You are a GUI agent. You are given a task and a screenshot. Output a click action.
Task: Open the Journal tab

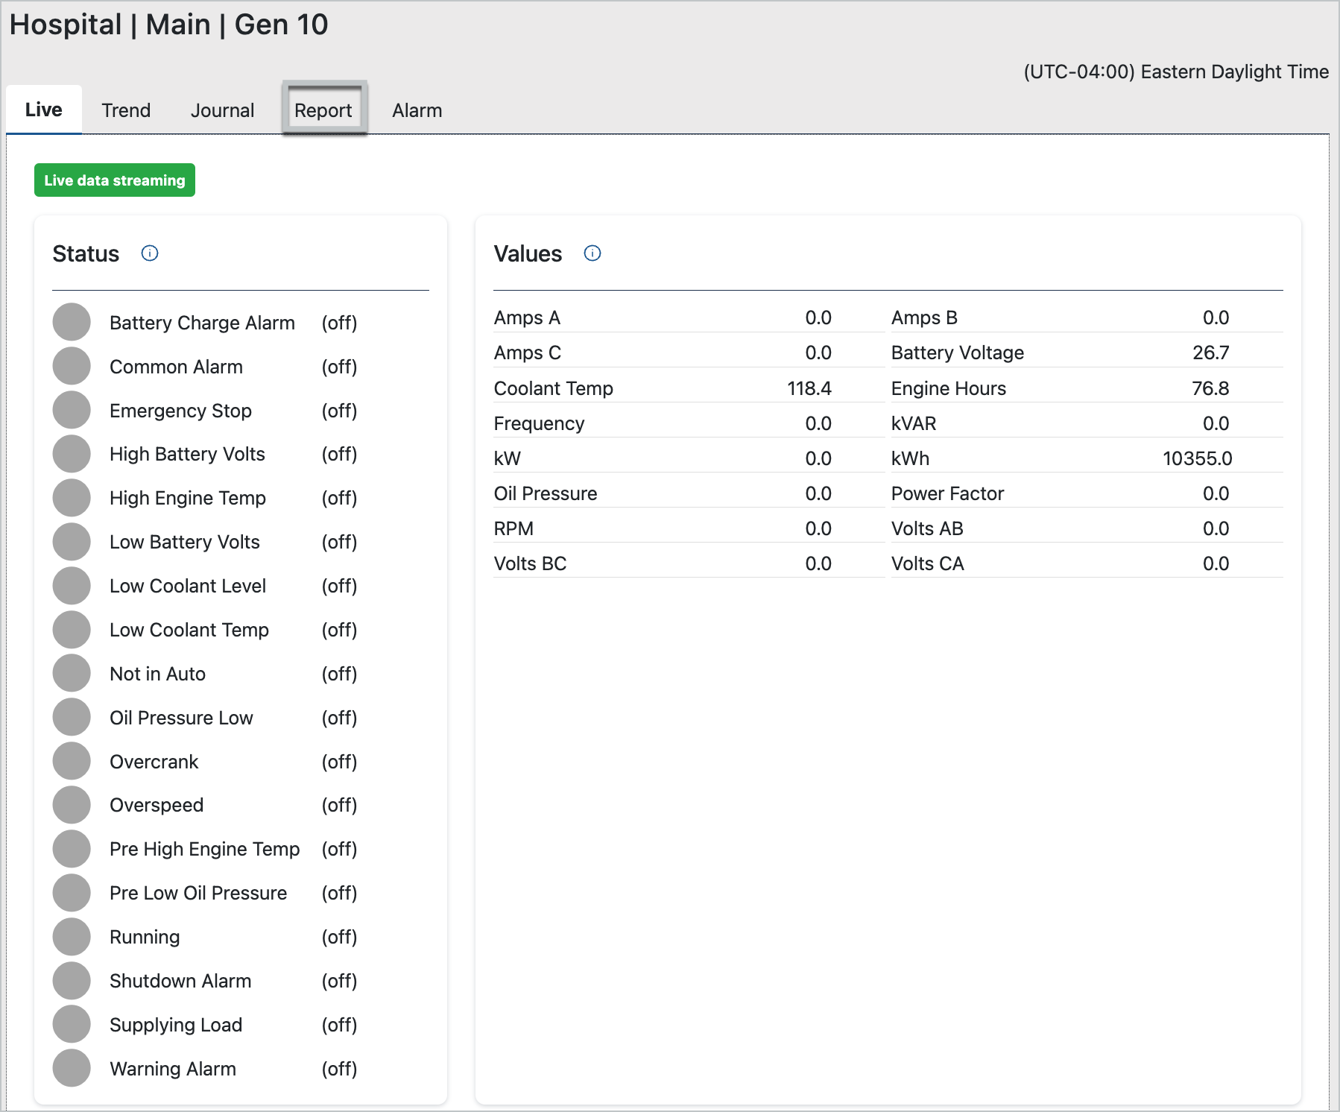(x=222, y=110)
